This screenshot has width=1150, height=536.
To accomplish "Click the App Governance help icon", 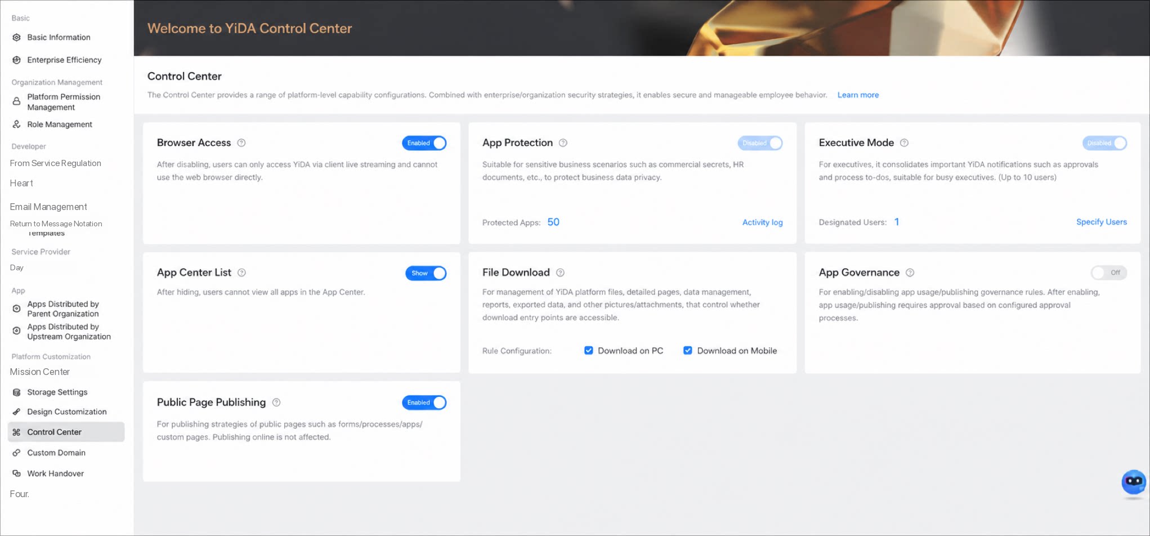I will (x=910, y=273).
